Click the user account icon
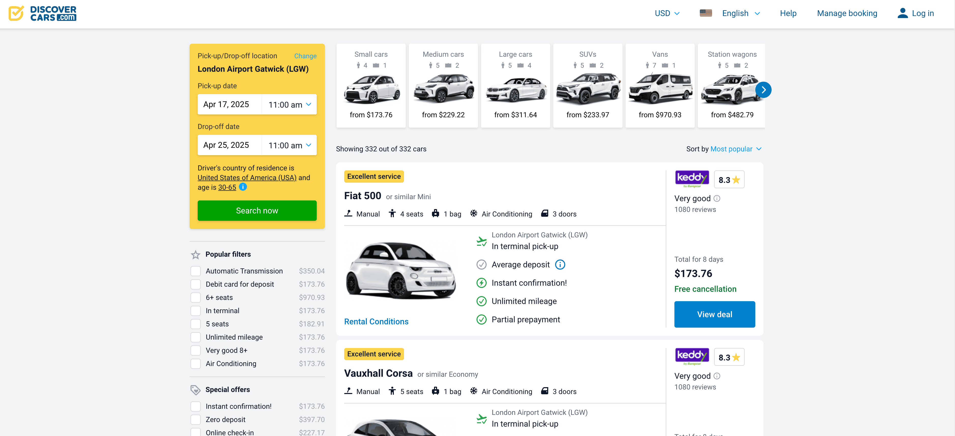955x436 pixels. coord(902,13)
